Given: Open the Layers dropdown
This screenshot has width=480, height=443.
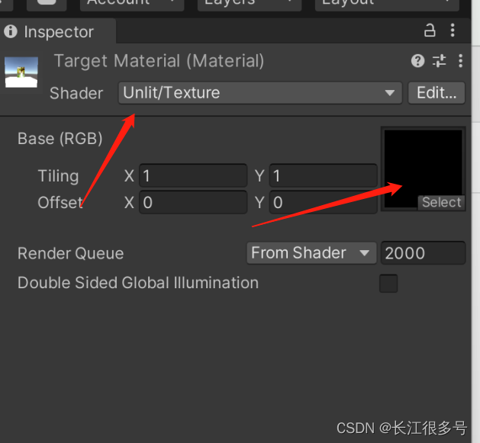Looking at the screenshot, I should point(249,5).
